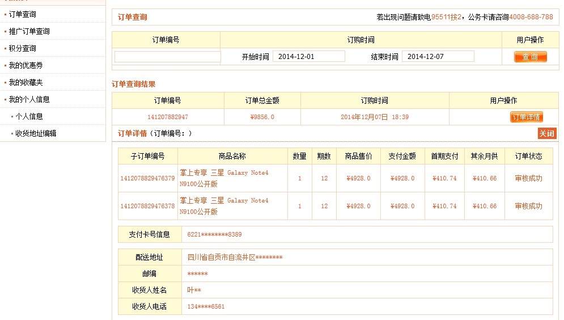The width and height of the screenshot is (564, 320).
Task: Select 收货地址编辑 sub-item
Action: [36, 133]
